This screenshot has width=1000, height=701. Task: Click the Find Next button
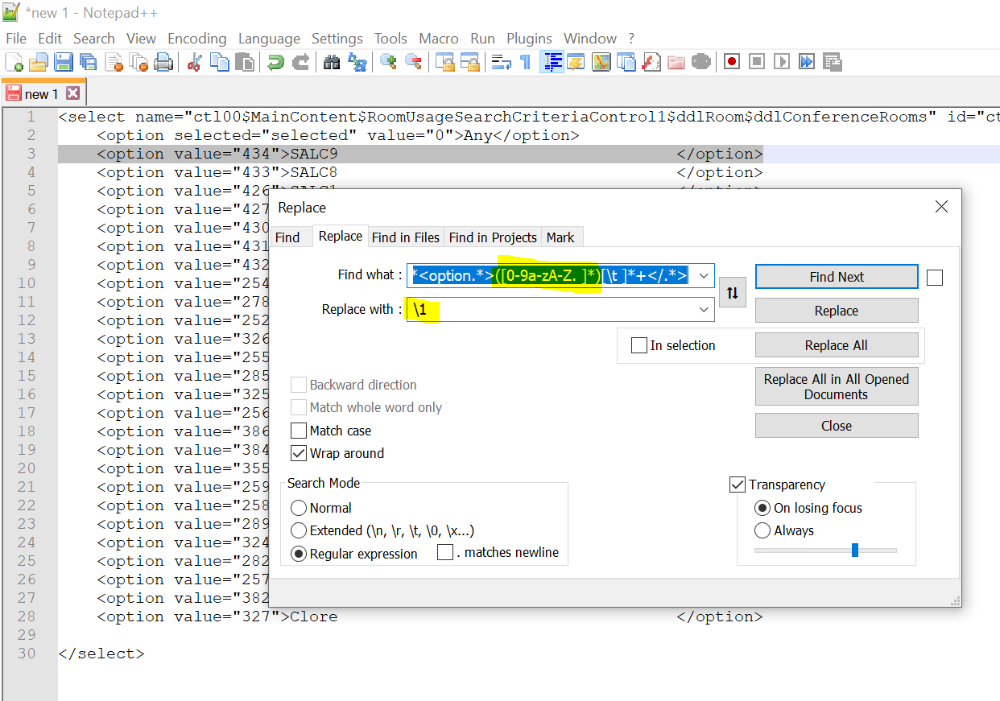(836, 277)
